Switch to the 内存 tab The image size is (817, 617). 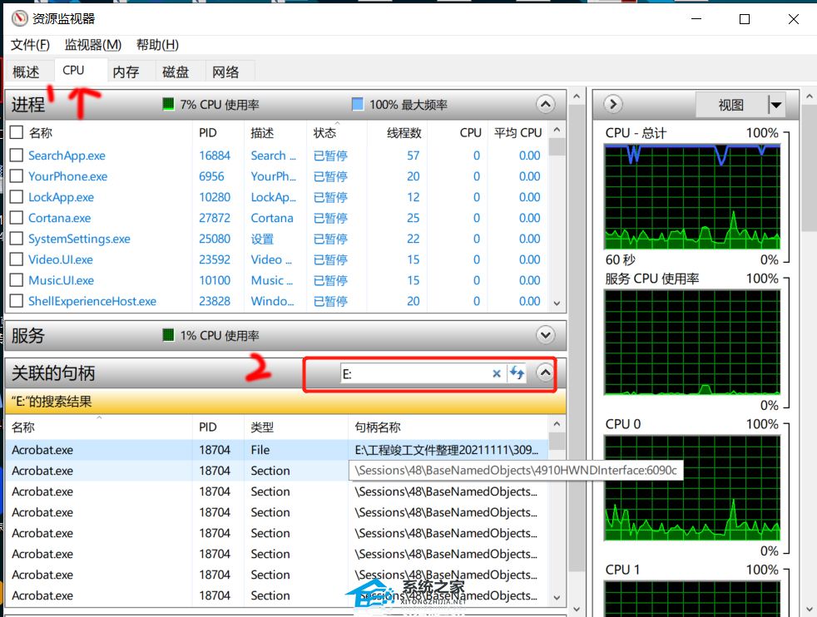click(x=126, y=72)
